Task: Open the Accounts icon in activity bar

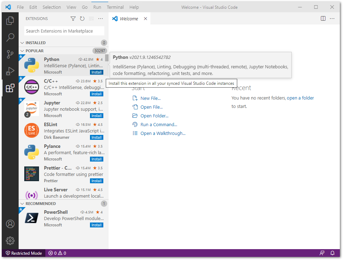Action: (10, 224)
